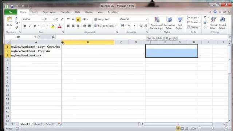This screenshot has height=131, width=233.
Task: Switch to the View tab
Action: [x=100, y=12]
